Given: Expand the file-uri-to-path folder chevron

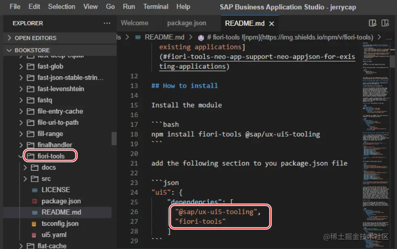Looking at the screenshot, I should click(x=21, y=122).
